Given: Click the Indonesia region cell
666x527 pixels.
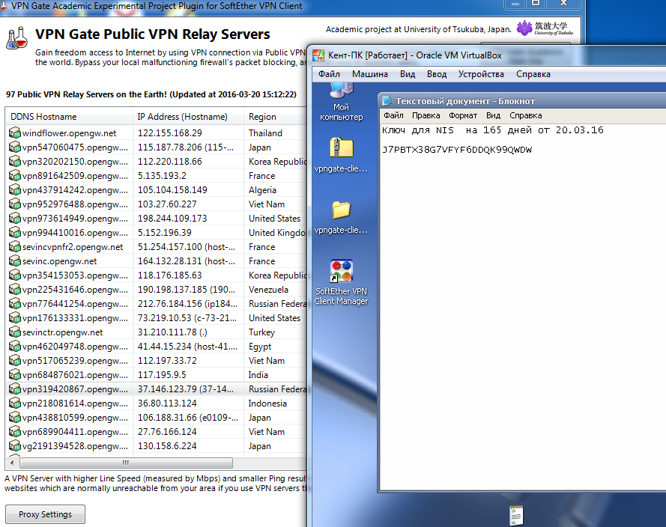Looking at the screenshot, I should point(267,403).
